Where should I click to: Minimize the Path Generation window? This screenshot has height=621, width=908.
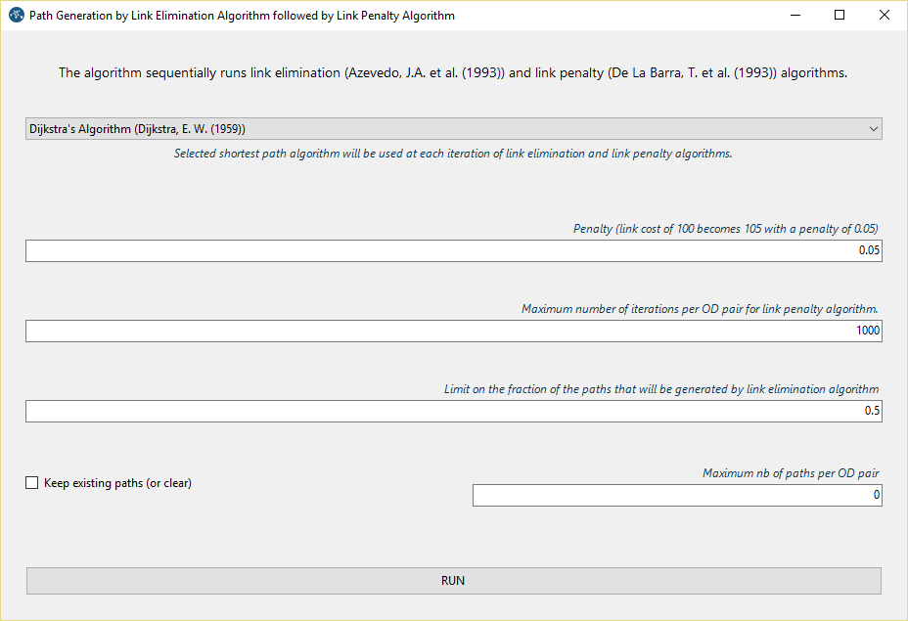[x=794, y=16]
